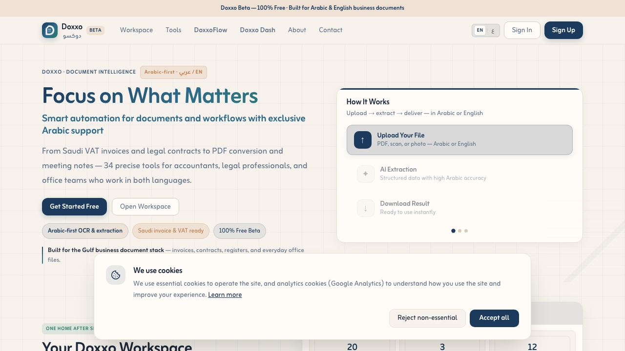
Task: Click the 'We use cookies' heading
Action: click(x=158, y=271)
